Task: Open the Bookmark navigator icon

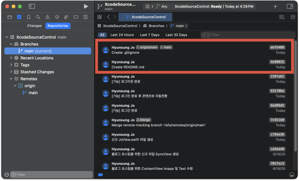Action: click(29, 17)
